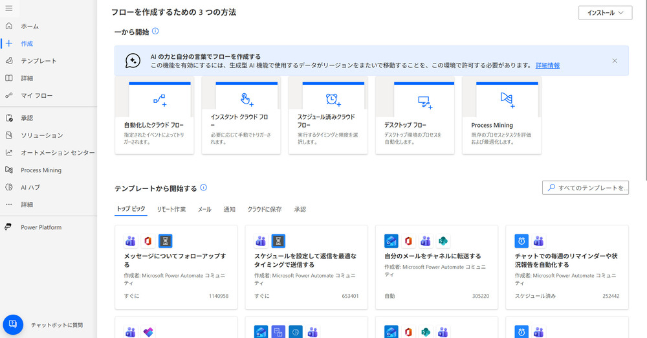Click the chart icon for オートメーション センター
This screenshot has width=647, height=338.
coord(8,152)
